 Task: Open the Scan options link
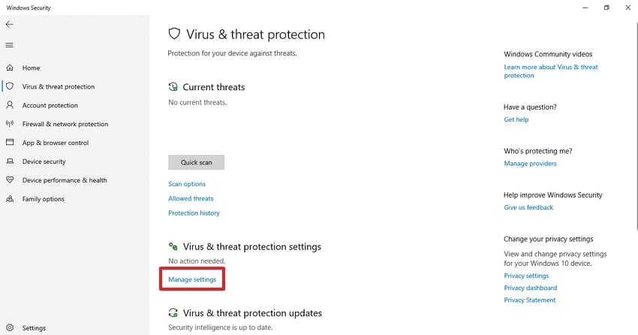[187, 184]
